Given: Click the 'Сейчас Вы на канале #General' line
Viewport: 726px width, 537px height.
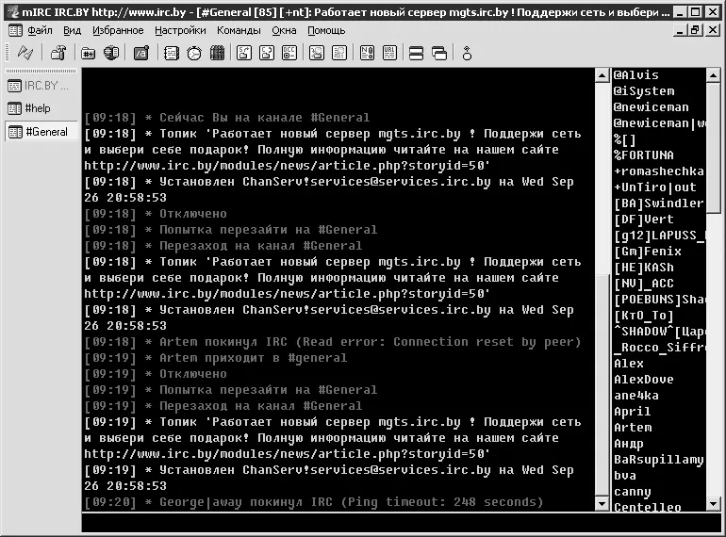Looking at the screenshot, I should point(227,118).
